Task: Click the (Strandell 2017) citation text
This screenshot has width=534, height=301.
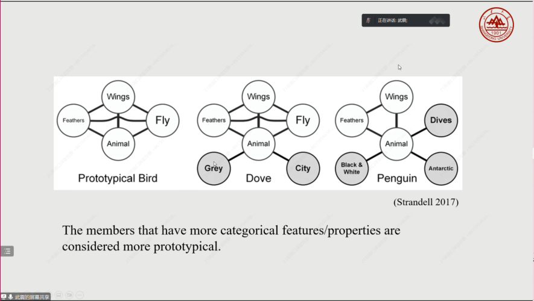Action: pos(425,202)
